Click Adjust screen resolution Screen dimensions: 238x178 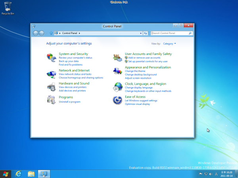click(x=138, y=78)
